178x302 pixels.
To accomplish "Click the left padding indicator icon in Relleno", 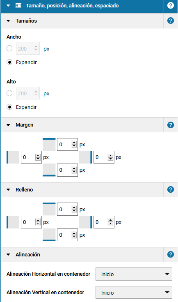I will [13, 222].
